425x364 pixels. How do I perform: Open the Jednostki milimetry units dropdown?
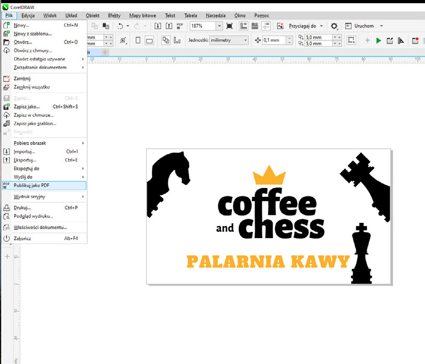coord(229,40)
